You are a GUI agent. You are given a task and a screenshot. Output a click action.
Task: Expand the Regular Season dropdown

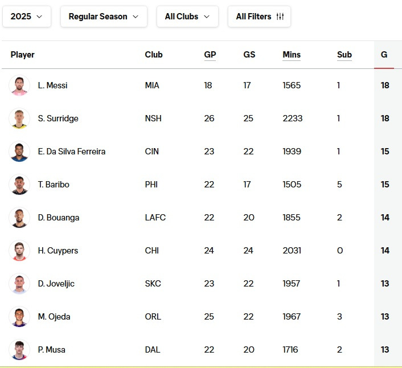104,17
